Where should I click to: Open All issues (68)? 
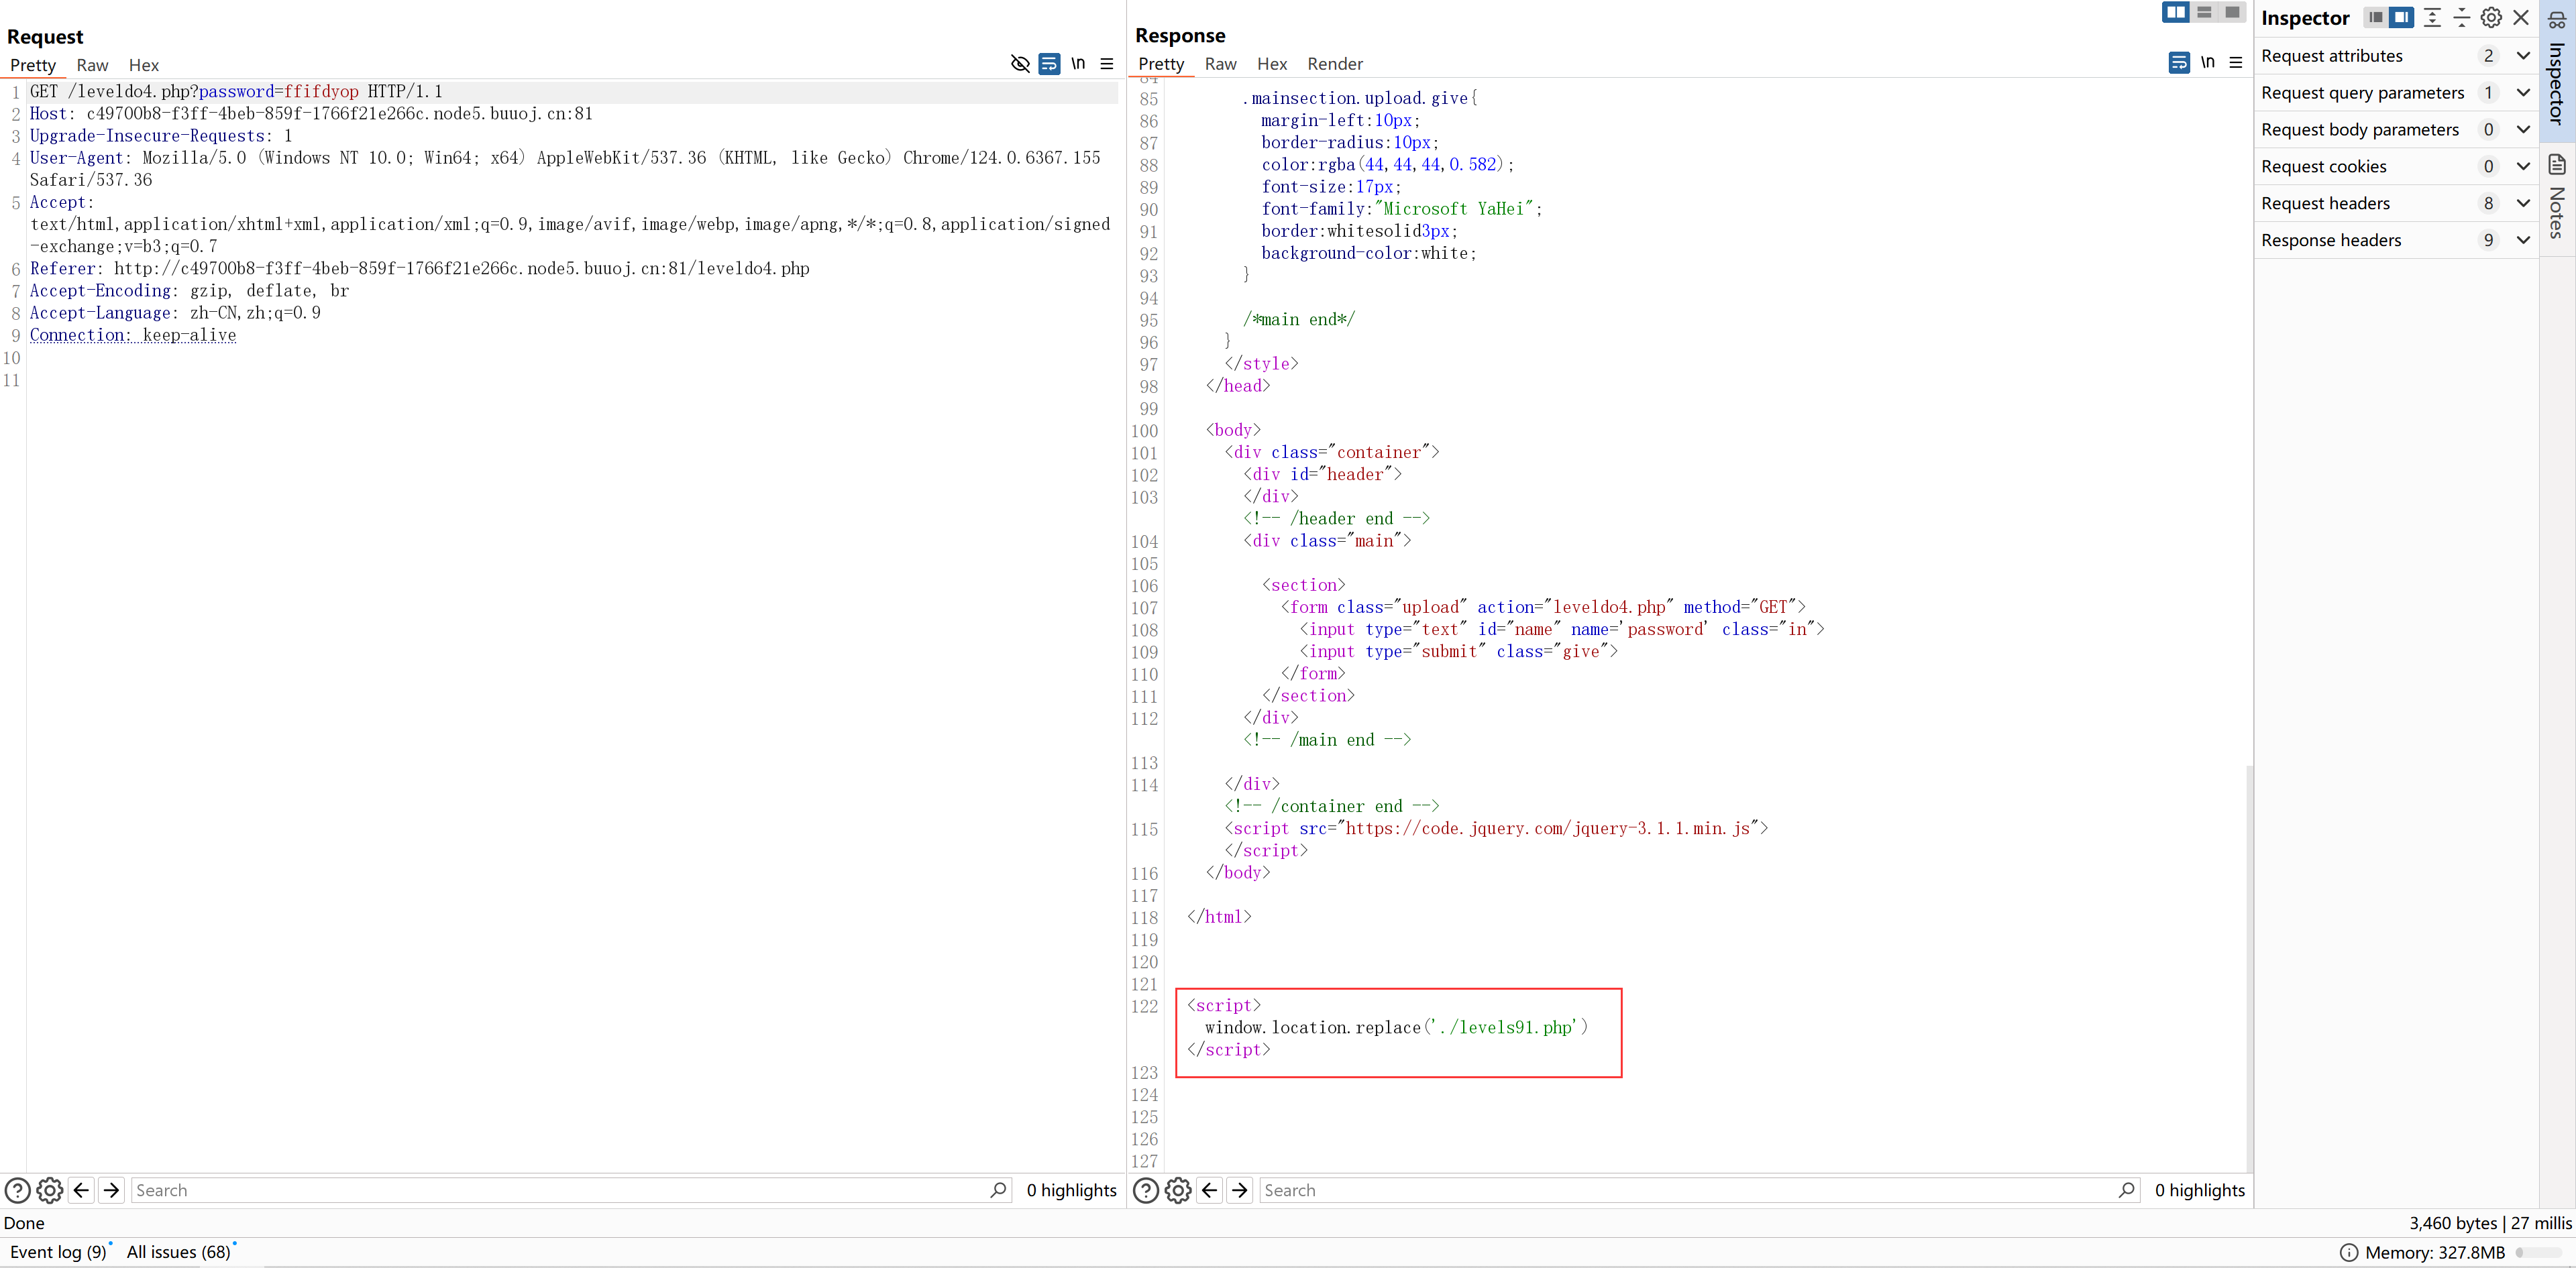pos(178,1252)
